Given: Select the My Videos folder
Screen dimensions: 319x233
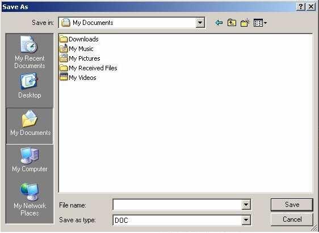Looking at the screenshot, I should pos(78,78).
